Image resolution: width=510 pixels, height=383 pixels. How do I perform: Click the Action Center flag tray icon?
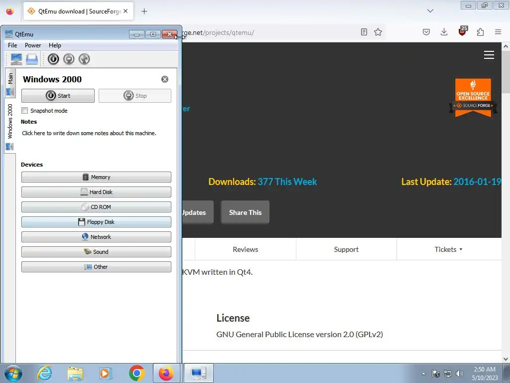click(436, 374)
